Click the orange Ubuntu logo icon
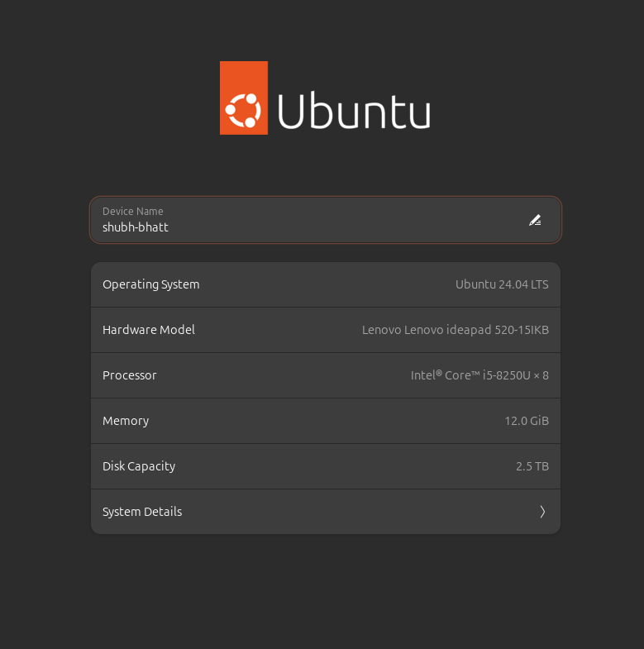The image size is (644, 649). click(x=244, y=98)
